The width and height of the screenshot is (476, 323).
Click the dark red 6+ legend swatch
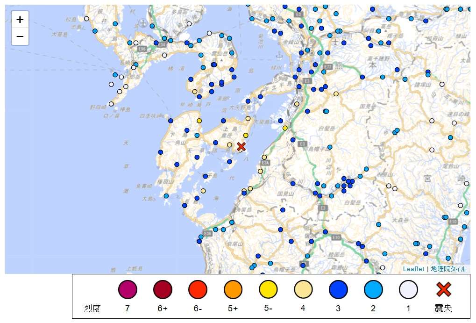point(163,289)
